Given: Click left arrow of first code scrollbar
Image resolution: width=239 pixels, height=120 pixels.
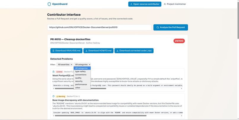Looking at the screenshot, I should (x=53, y=89).
